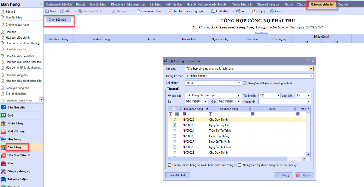Expand the Kỳ báo cáo dropdown
Viewport: 364px width, 187px height.
(239, 95)
